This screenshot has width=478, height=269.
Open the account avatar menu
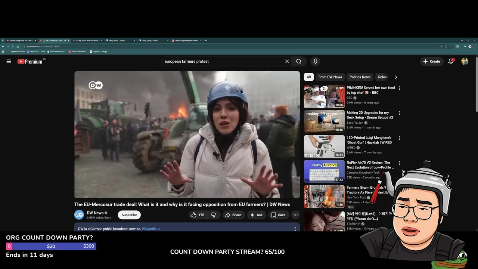pyautogui.click(x=465, y=61)
